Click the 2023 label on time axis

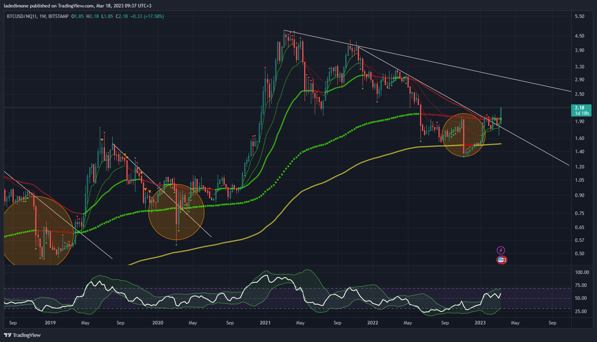coord(480,323)
